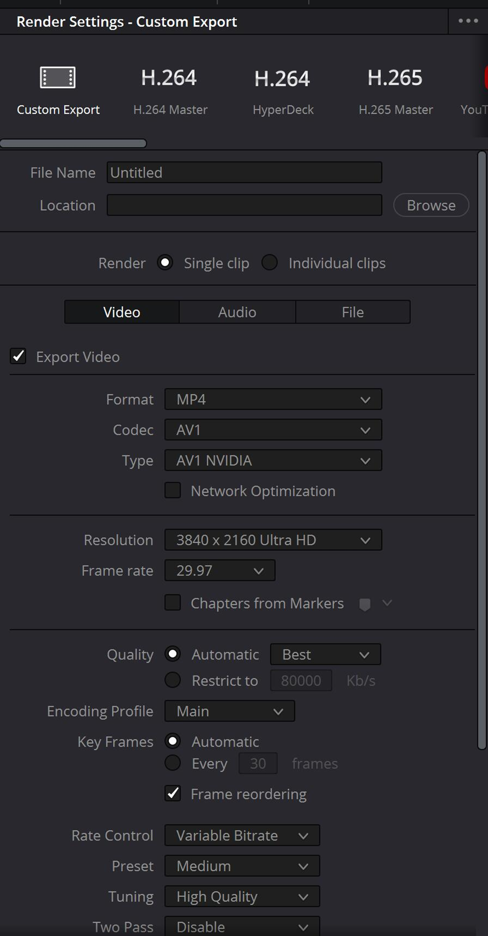Select Restrict to quality radio button
Screen dimensions: 488x936
pos(173,680)
